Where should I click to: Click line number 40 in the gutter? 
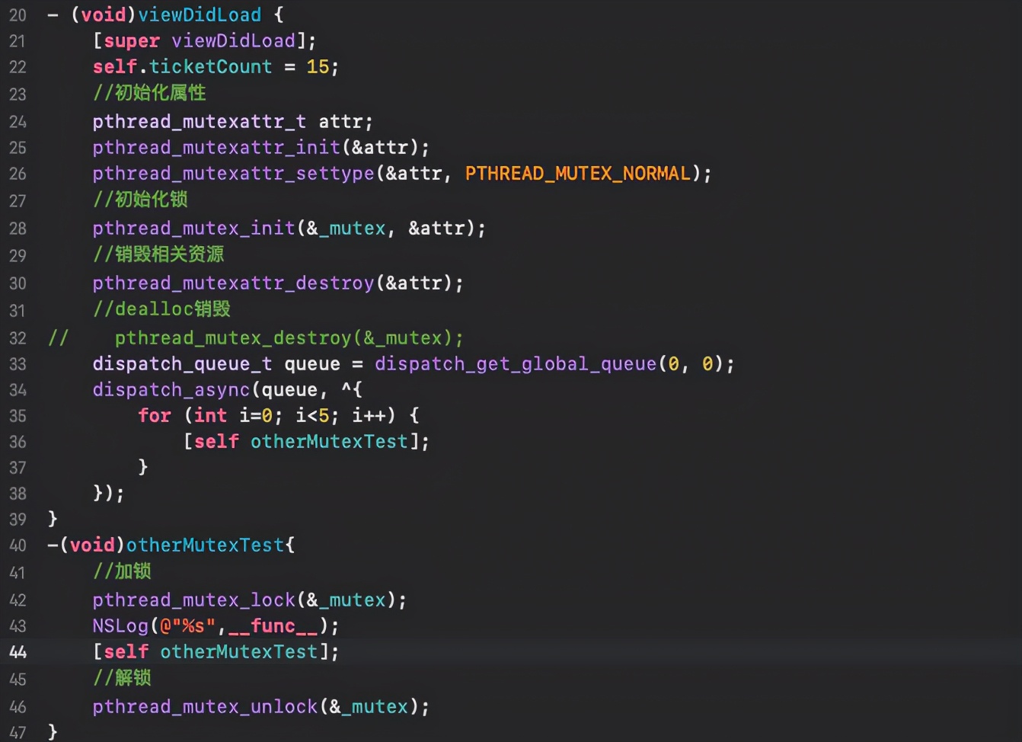coord(18,545)
